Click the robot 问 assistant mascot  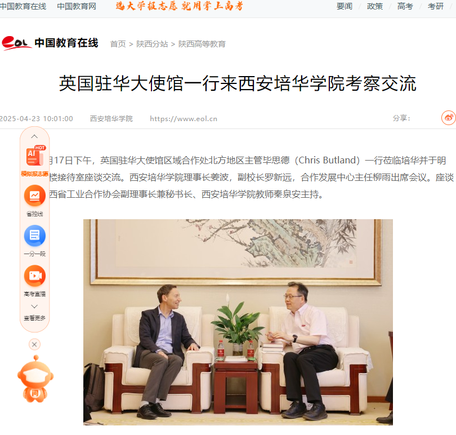(35, 379)
